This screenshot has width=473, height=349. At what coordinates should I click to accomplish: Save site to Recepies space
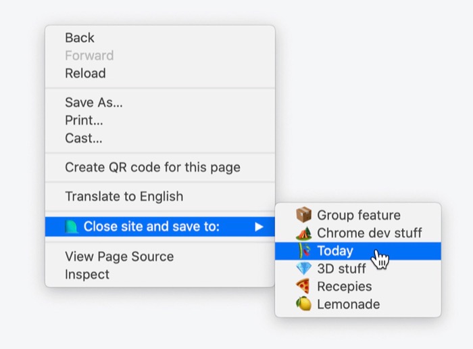pos(357,286)
